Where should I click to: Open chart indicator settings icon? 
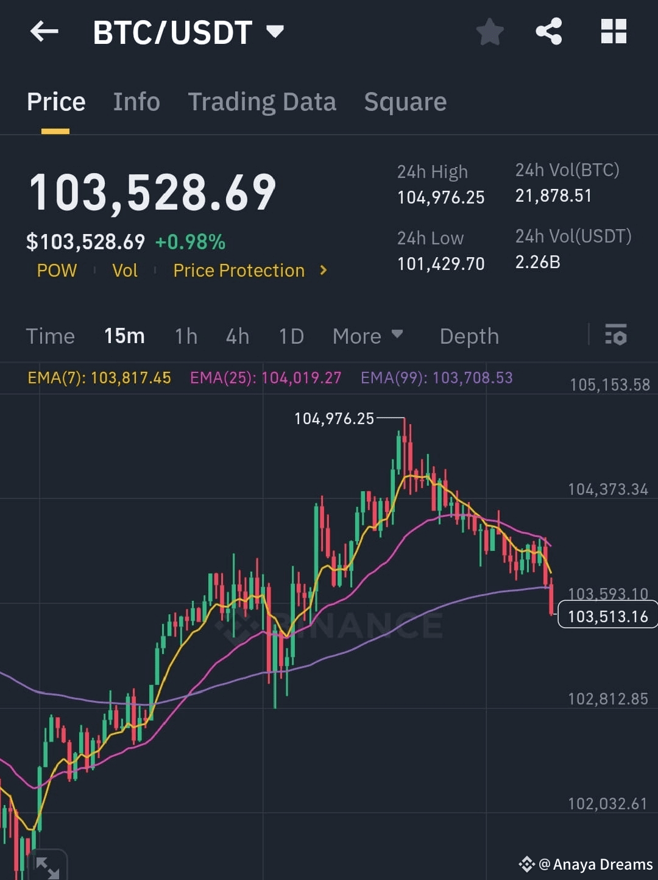pos(615,335)
